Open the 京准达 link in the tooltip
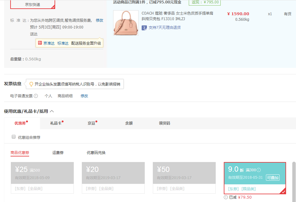Screen dimensions: 296x202 pos(49,43)
